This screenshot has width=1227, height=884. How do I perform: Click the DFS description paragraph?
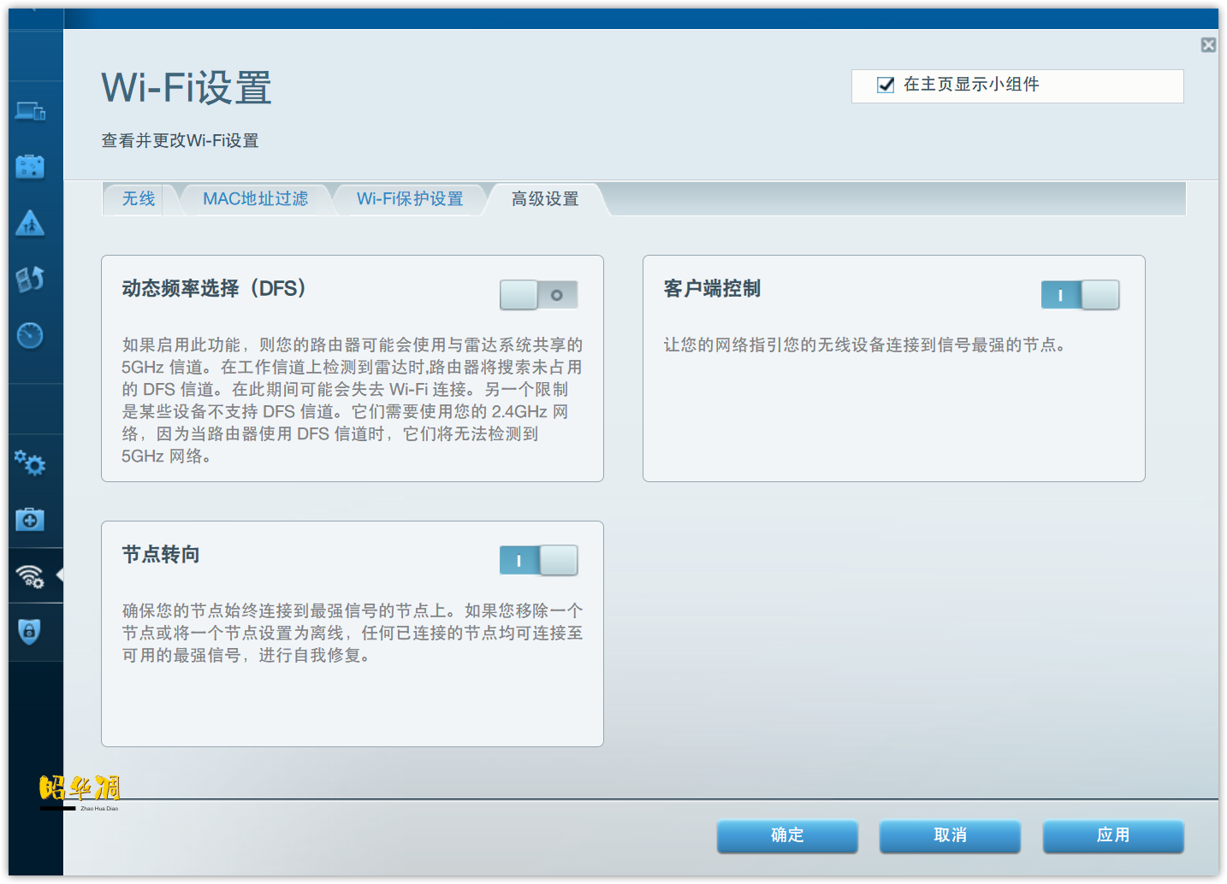coord(352,401)
